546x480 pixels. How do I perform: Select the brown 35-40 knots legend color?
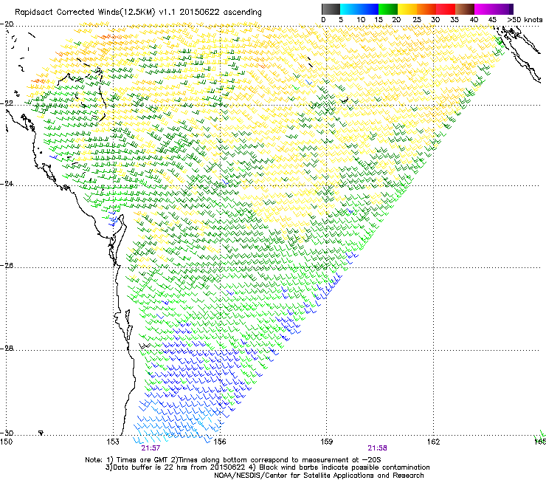(465, 9)
